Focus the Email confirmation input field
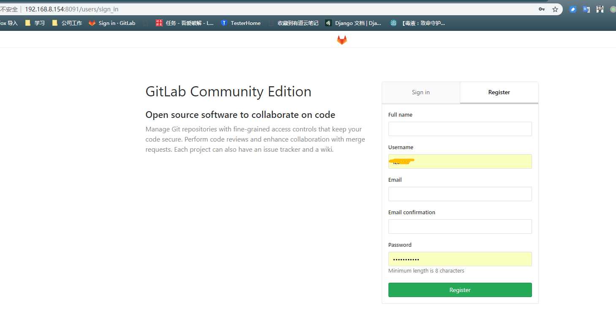Screen dimensions: 616x333 pyautogui.click(x=460, y=227)
